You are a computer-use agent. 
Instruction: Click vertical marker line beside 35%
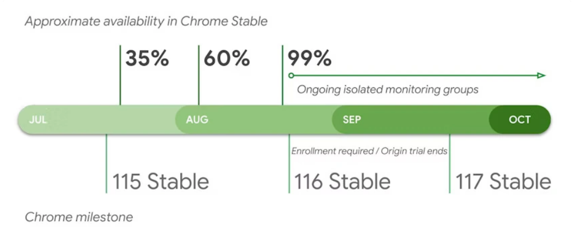(x=120, y=75)
